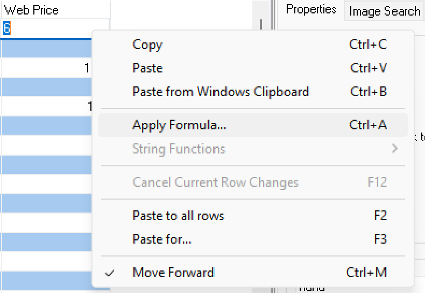Pick Paste from Windows Clipboard

tap(221, 92)
